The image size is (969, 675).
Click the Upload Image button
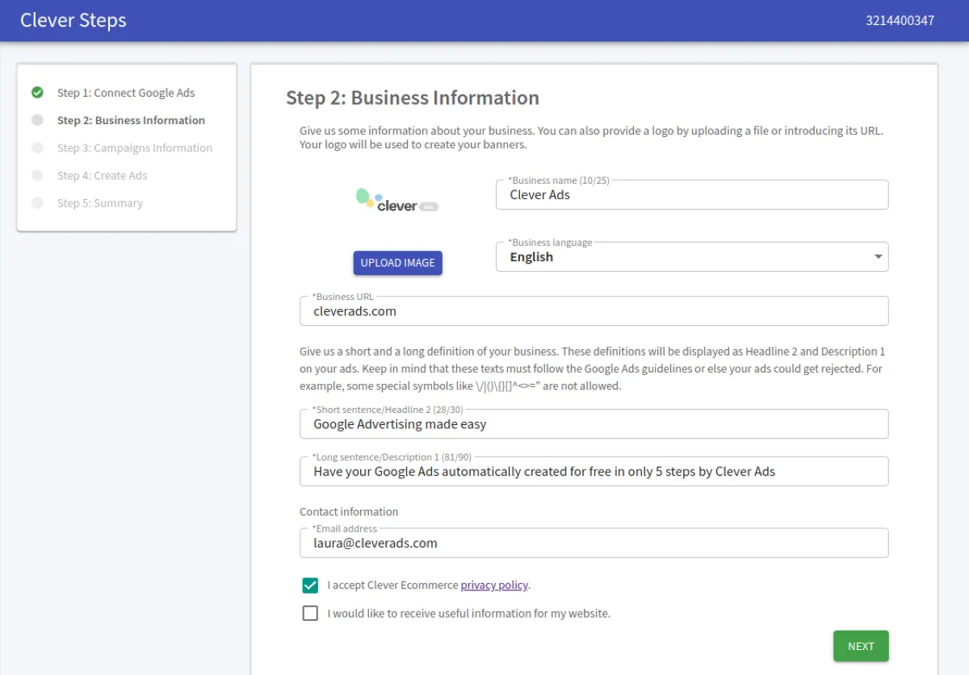[397, 263]
